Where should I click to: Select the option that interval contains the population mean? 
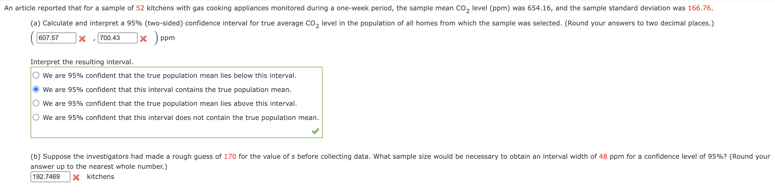coord(36,89)
